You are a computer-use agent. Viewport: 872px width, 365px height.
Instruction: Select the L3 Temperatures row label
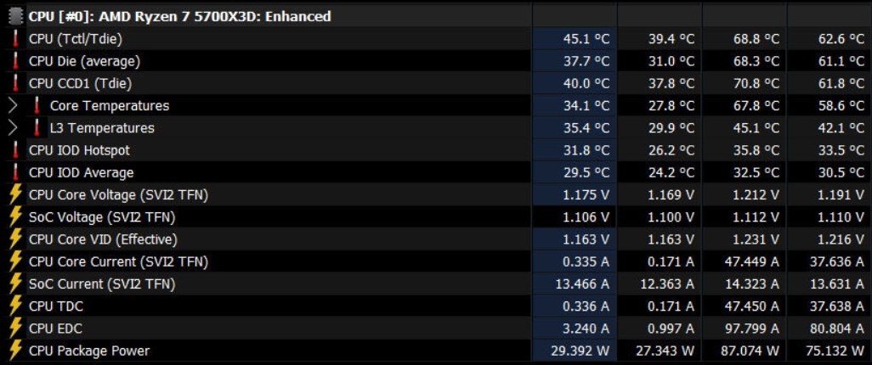(x=102, y=128)
